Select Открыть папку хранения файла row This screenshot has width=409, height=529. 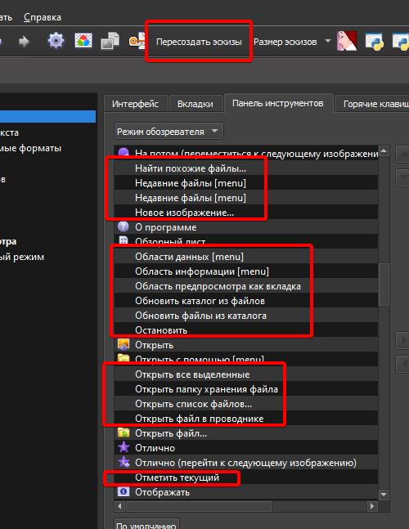point(246,389)
